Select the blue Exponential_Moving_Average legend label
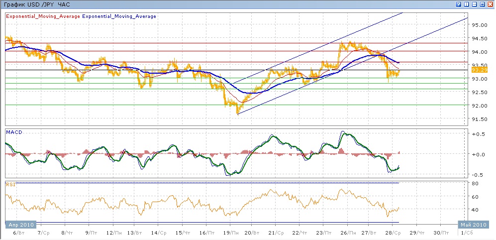This screenshot has height=240, width=496. 119,16
